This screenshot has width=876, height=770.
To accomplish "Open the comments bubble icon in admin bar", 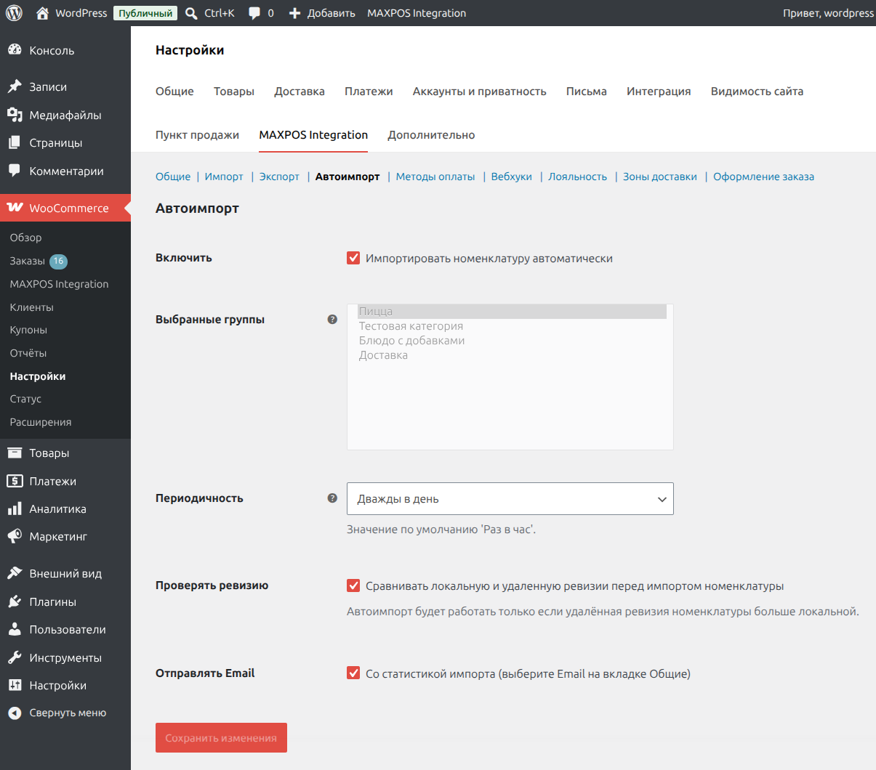I will click(254, 13).
